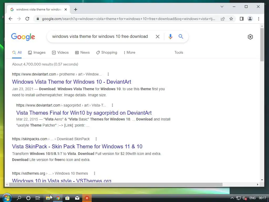The image size is (269, 202).
Task: Open options for the skinpacks.com result
Action: [96, 139]
